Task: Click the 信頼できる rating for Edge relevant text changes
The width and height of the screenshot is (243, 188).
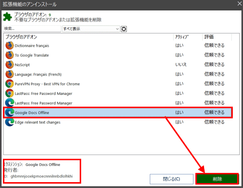Action: pyautogui.click(x=214, y=122)
